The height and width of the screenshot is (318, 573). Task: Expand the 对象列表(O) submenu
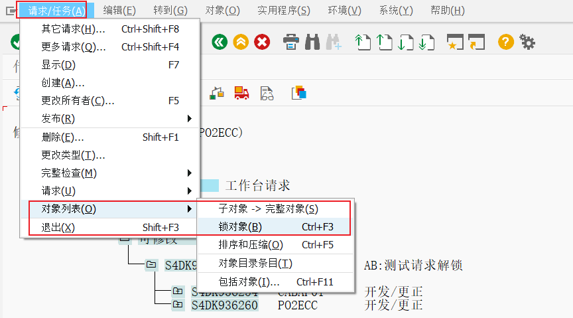click(110, 209)
